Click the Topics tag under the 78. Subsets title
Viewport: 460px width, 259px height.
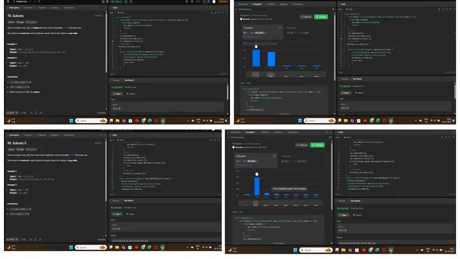click(x=20, y=22)
